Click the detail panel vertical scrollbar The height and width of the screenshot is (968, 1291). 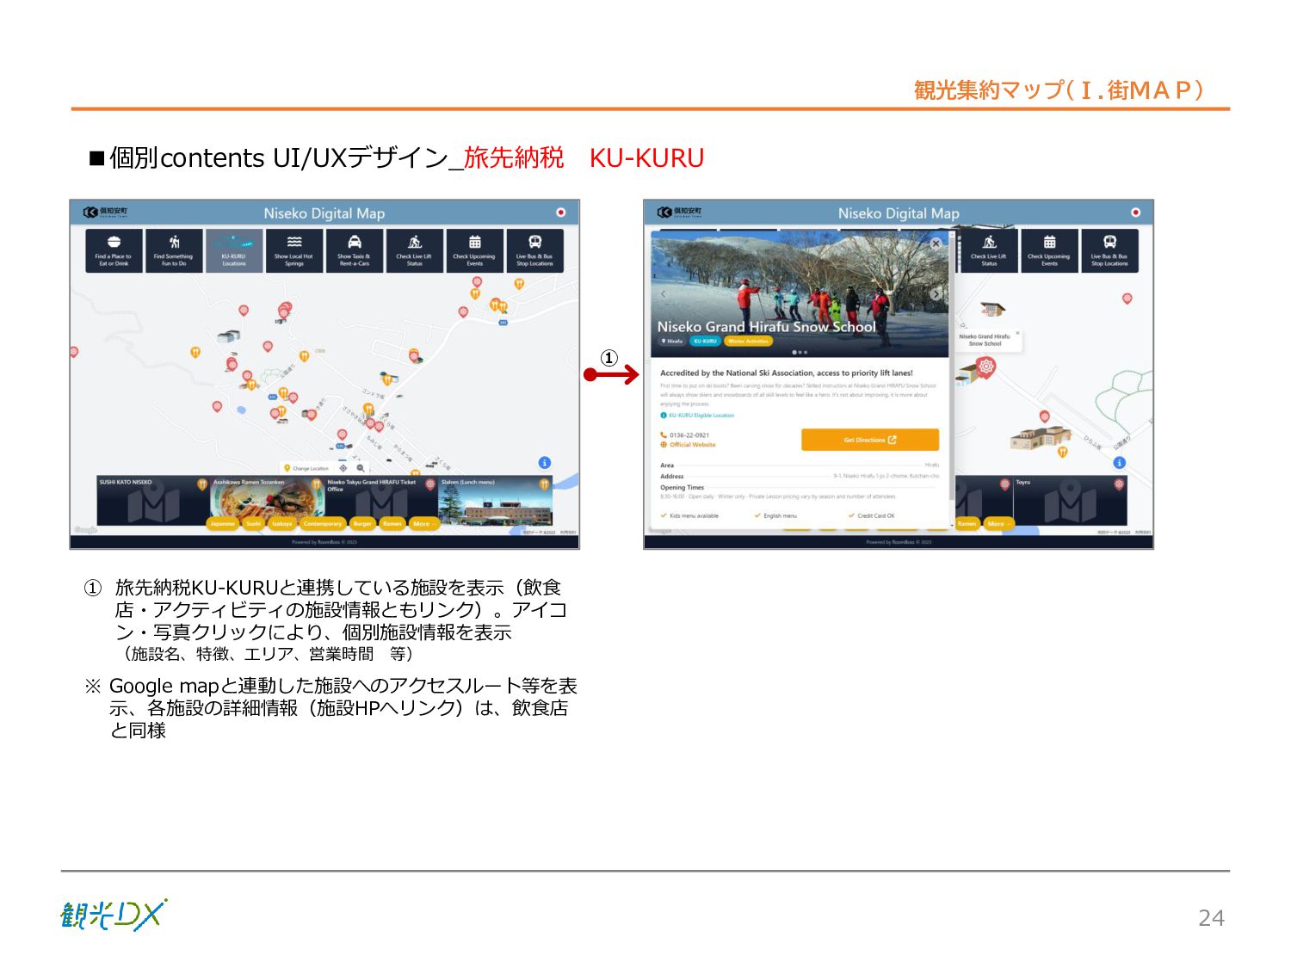pyautogui.click(x=952, y=370)
